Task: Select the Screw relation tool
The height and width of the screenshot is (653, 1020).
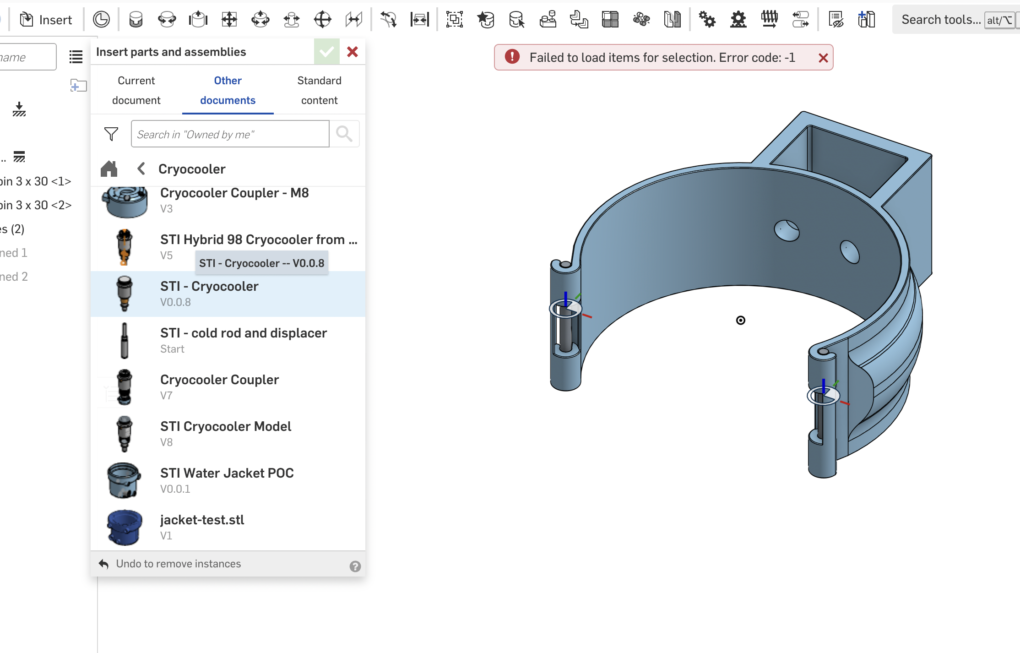Action: click(770, 20)
